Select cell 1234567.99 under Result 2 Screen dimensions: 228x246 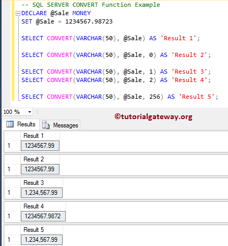(40, 169)
